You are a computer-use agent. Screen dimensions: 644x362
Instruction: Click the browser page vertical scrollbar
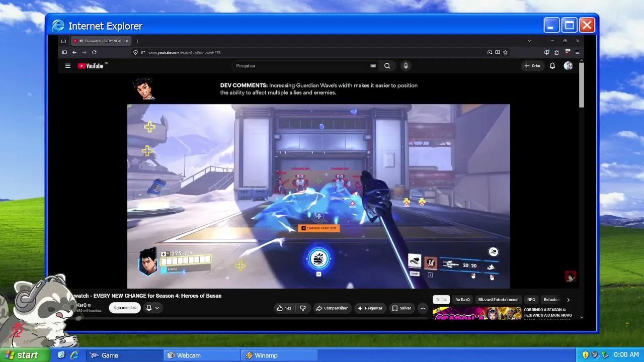click(582, 84)
